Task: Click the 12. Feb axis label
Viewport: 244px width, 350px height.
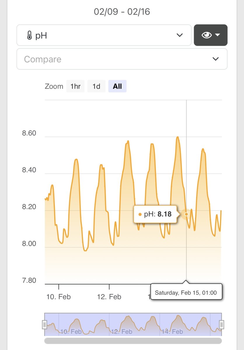Action: tap(109, 297)
